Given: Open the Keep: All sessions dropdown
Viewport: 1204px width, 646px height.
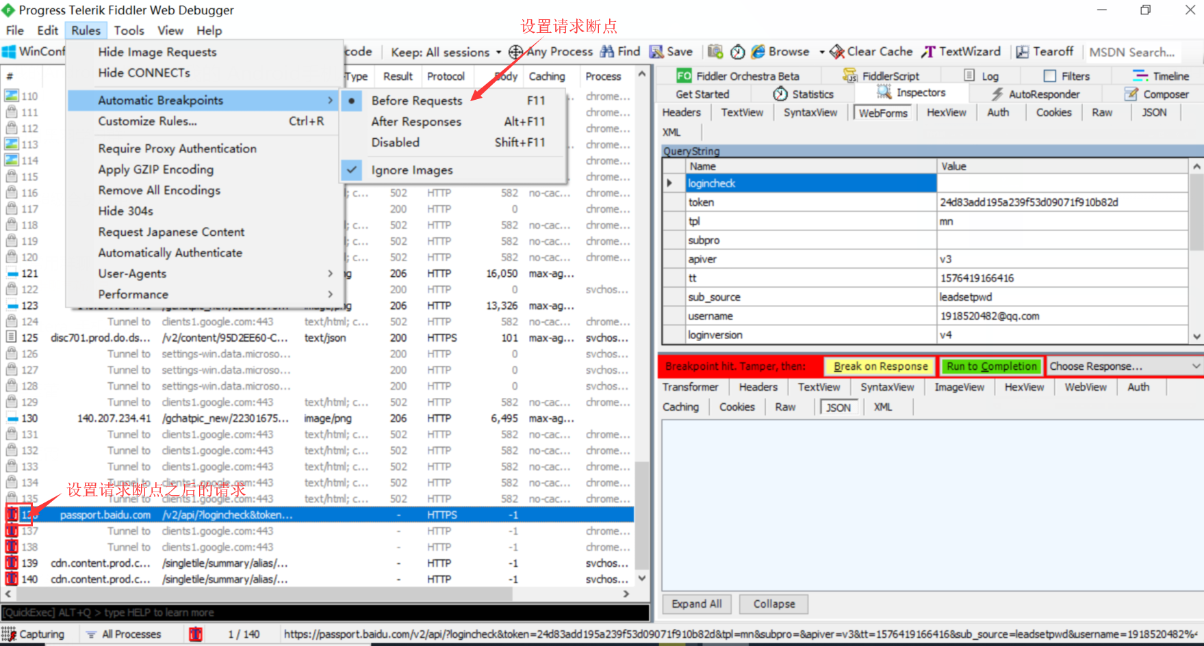Looking at the screenshot, I should click(446, 52).
